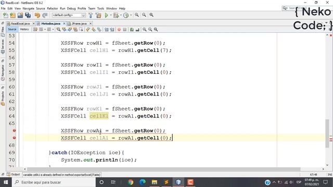The image size is (333, 187).
Task: Click the editor Last Edit icon
Action: (35, 30)
